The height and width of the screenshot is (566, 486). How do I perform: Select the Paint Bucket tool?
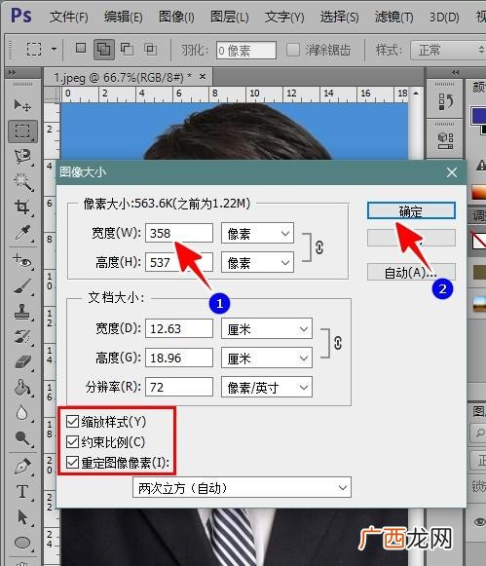point(22,388)
